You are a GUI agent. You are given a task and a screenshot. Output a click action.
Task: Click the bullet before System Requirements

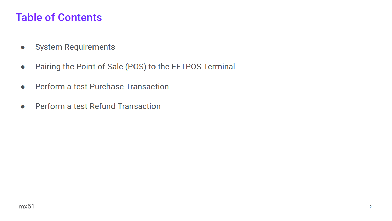click(23, 47)
